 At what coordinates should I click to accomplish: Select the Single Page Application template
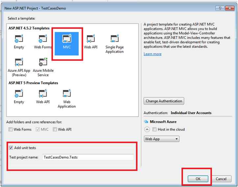[x=115, y=44]
